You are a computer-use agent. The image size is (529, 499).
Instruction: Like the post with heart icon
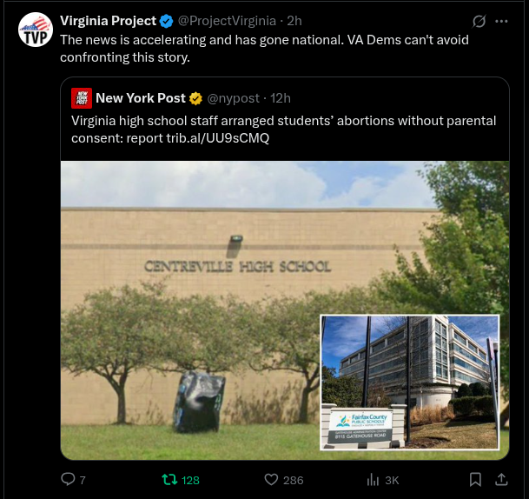(x=271, y=479)
